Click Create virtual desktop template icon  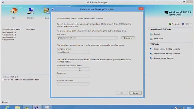pos(151,49)
